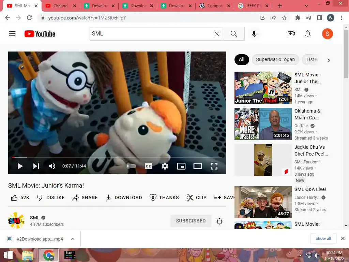Open Chrome profile W avatar
Image resolution: width=349 pixels, height=262 pixels.
coord(331,18)
